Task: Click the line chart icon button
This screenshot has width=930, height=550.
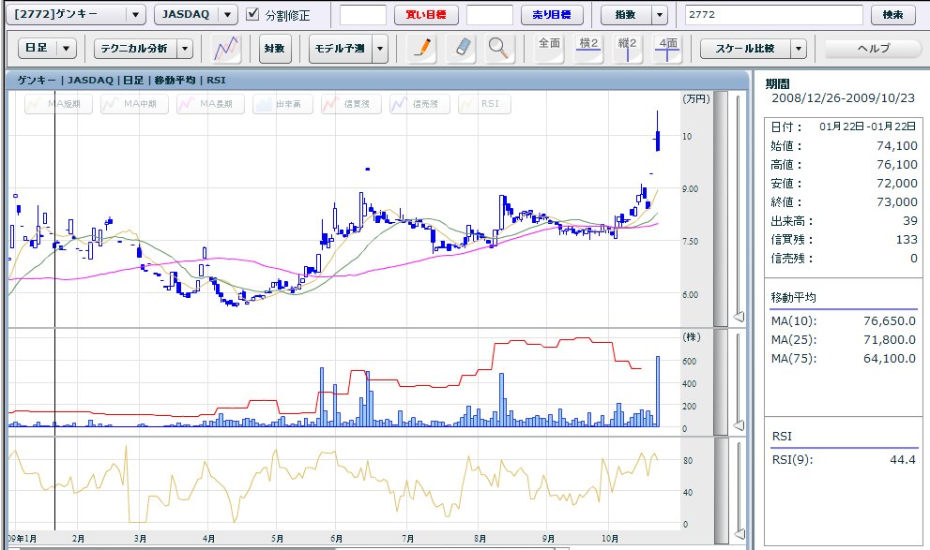Action: [x=227, y=49]
